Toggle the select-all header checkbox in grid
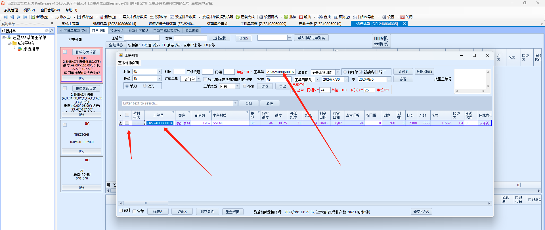The image size is (545, 230). click(x=127, y=115)
